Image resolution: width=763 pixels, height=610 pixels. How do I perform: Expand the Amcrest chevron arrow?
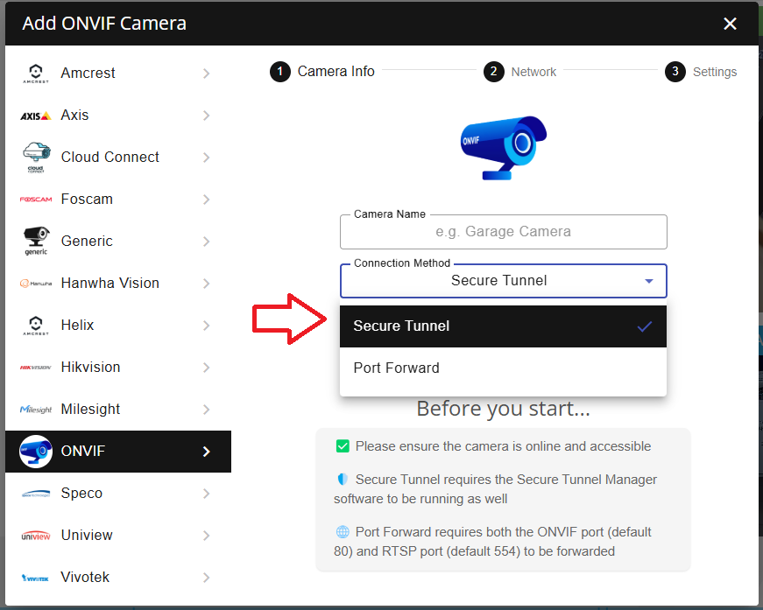(207, 74)
